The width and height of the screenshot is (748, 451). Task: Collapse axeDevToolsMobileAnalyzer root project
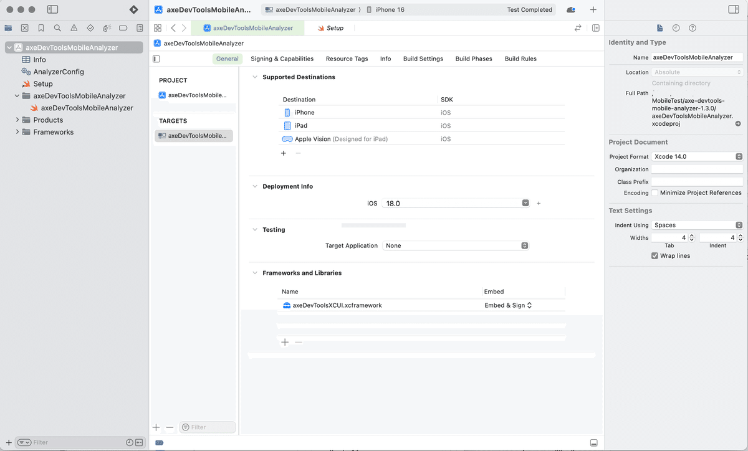[x=9, y=47]
